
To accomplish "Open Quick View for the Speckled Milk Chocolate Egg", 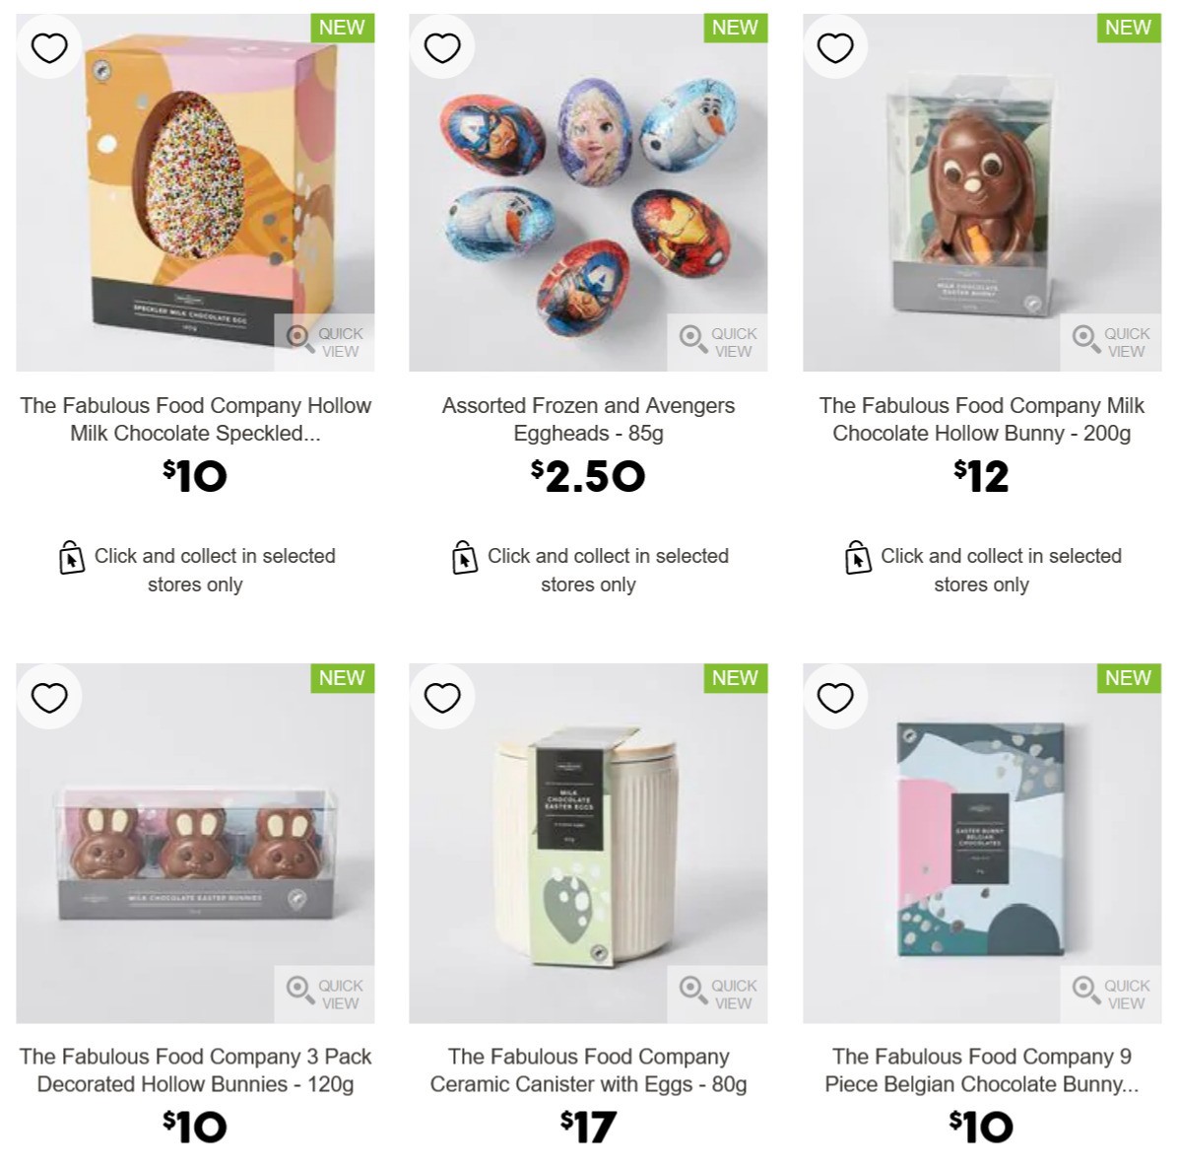I will point(325,340).
